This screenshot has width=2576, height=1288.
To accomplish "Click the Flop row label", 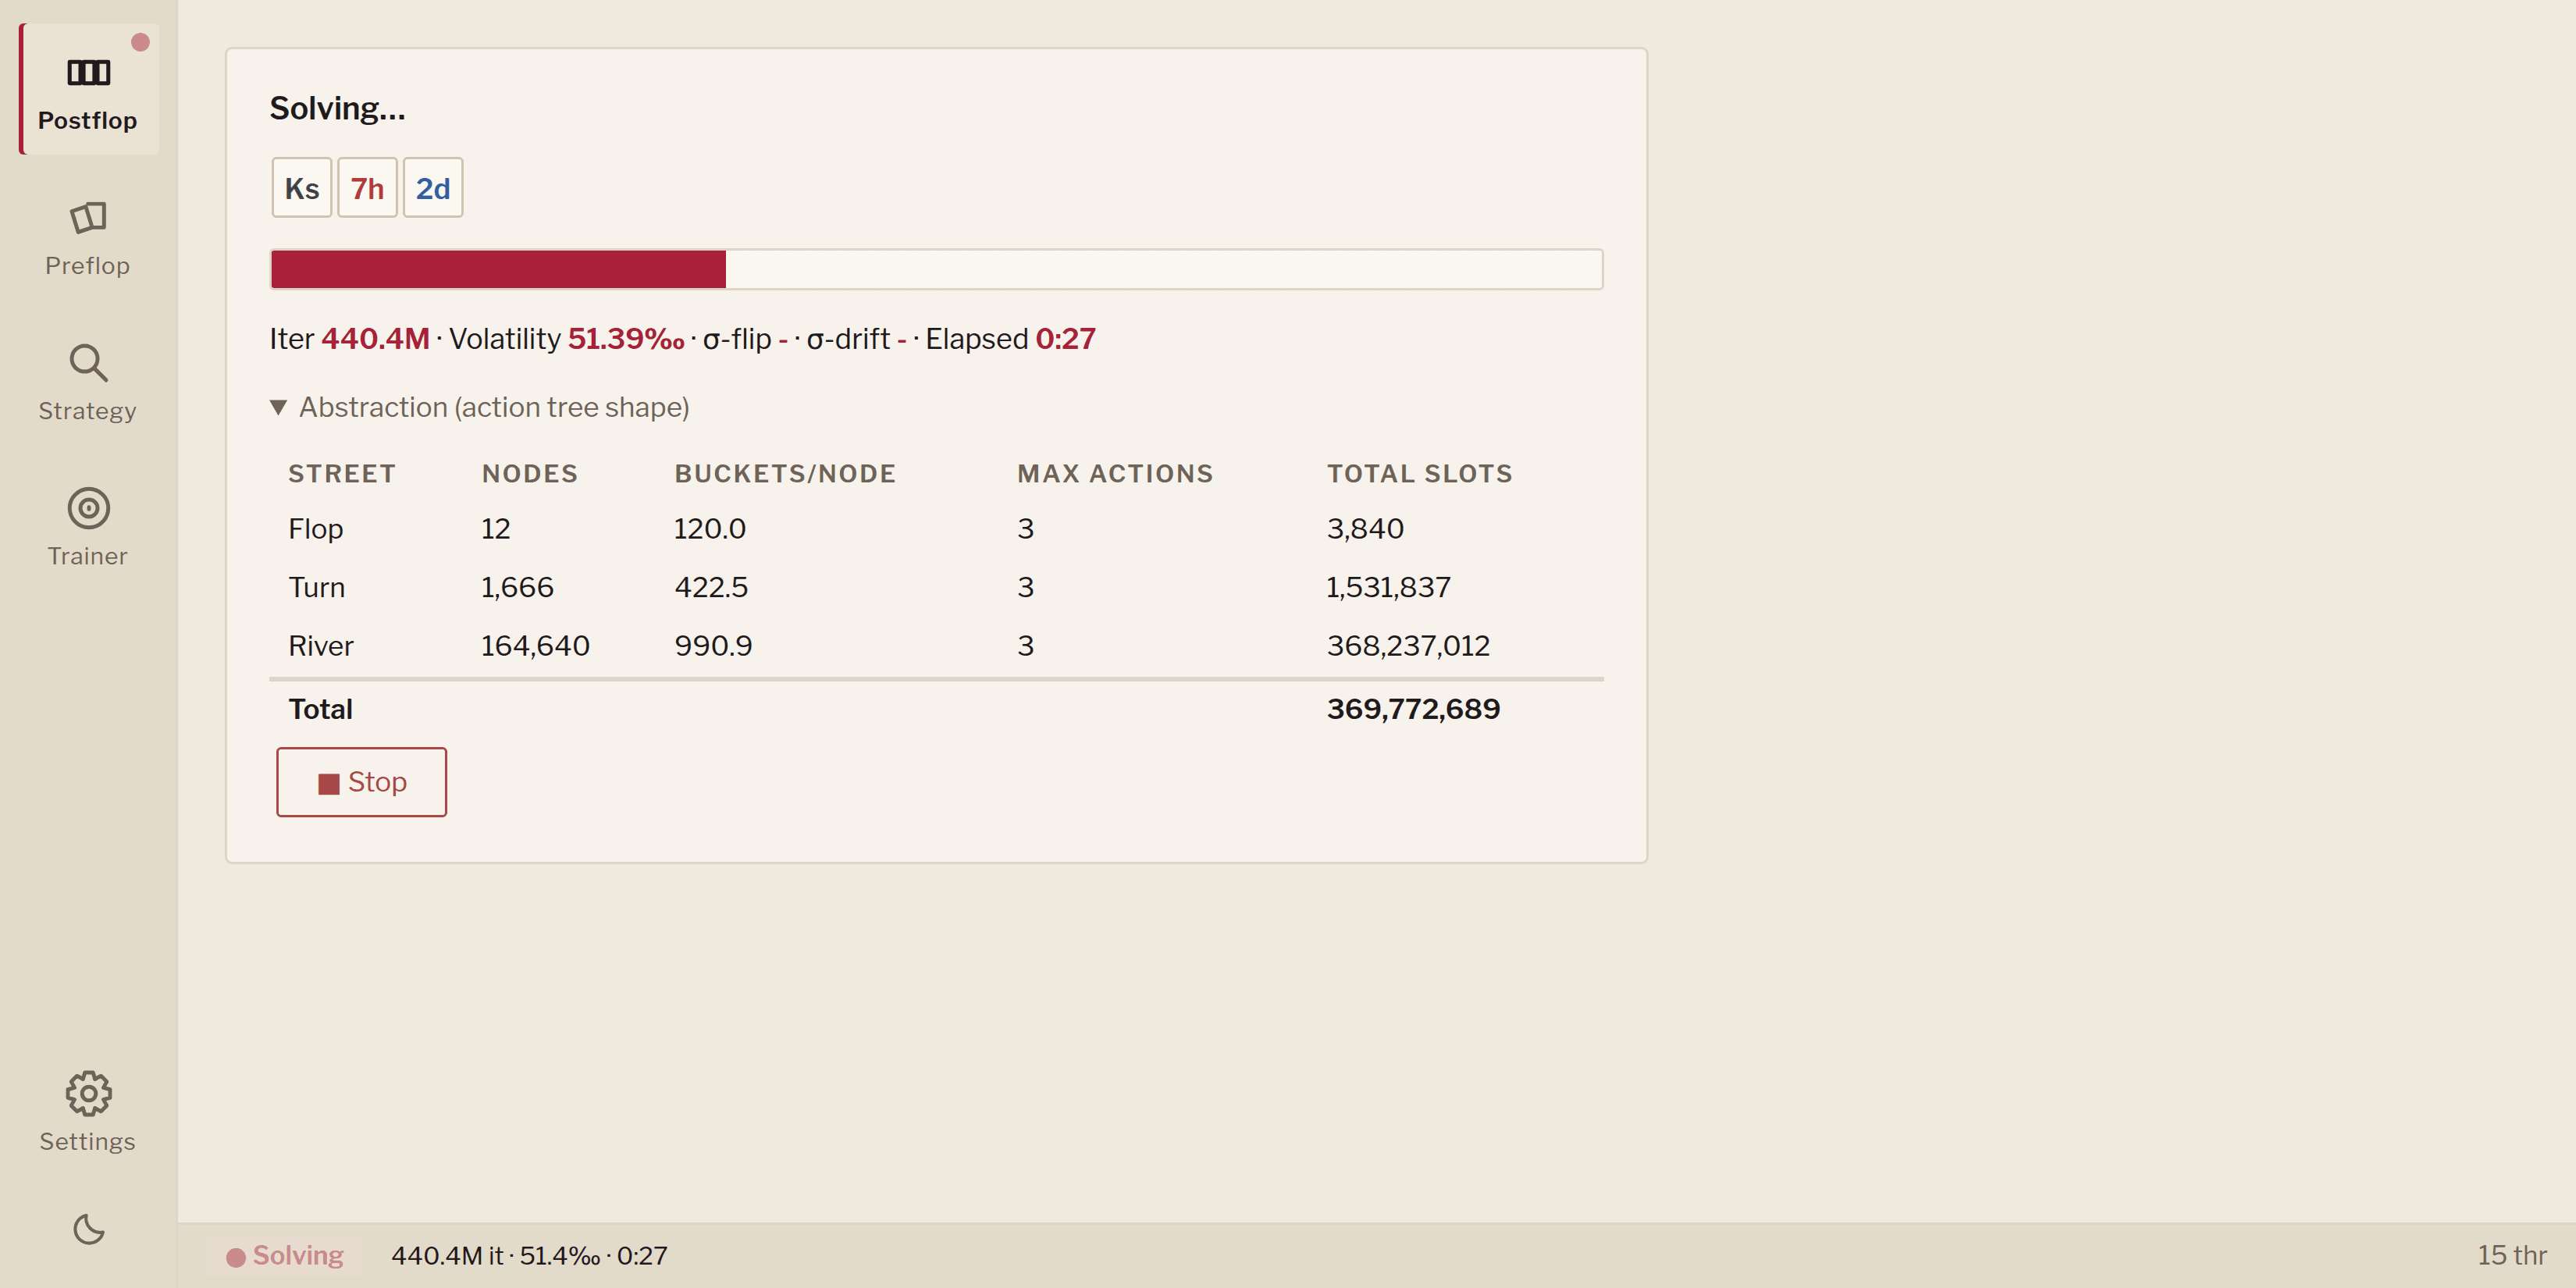I will (316, 529).
